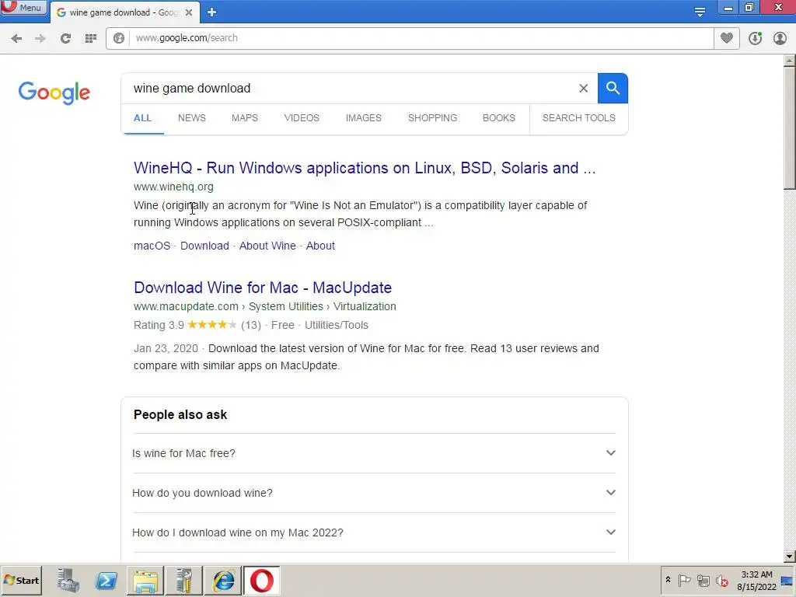
Task: Click the scrollbar up arrow
Action: 790,61
